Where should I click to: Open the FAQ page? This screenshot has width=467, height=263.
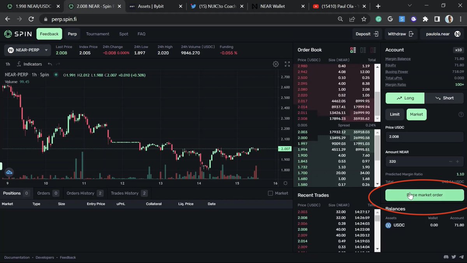pyautogui.click(x=141, y=34)
